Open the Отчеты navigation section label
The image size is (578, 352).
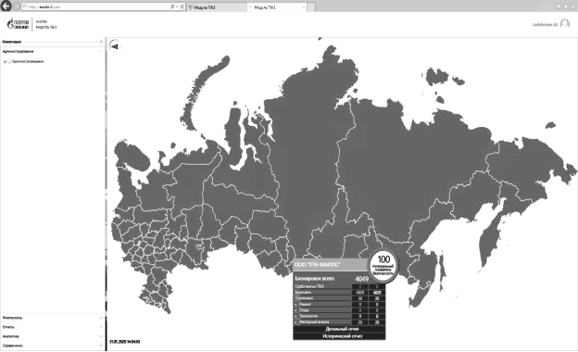(x=8, y=327)
